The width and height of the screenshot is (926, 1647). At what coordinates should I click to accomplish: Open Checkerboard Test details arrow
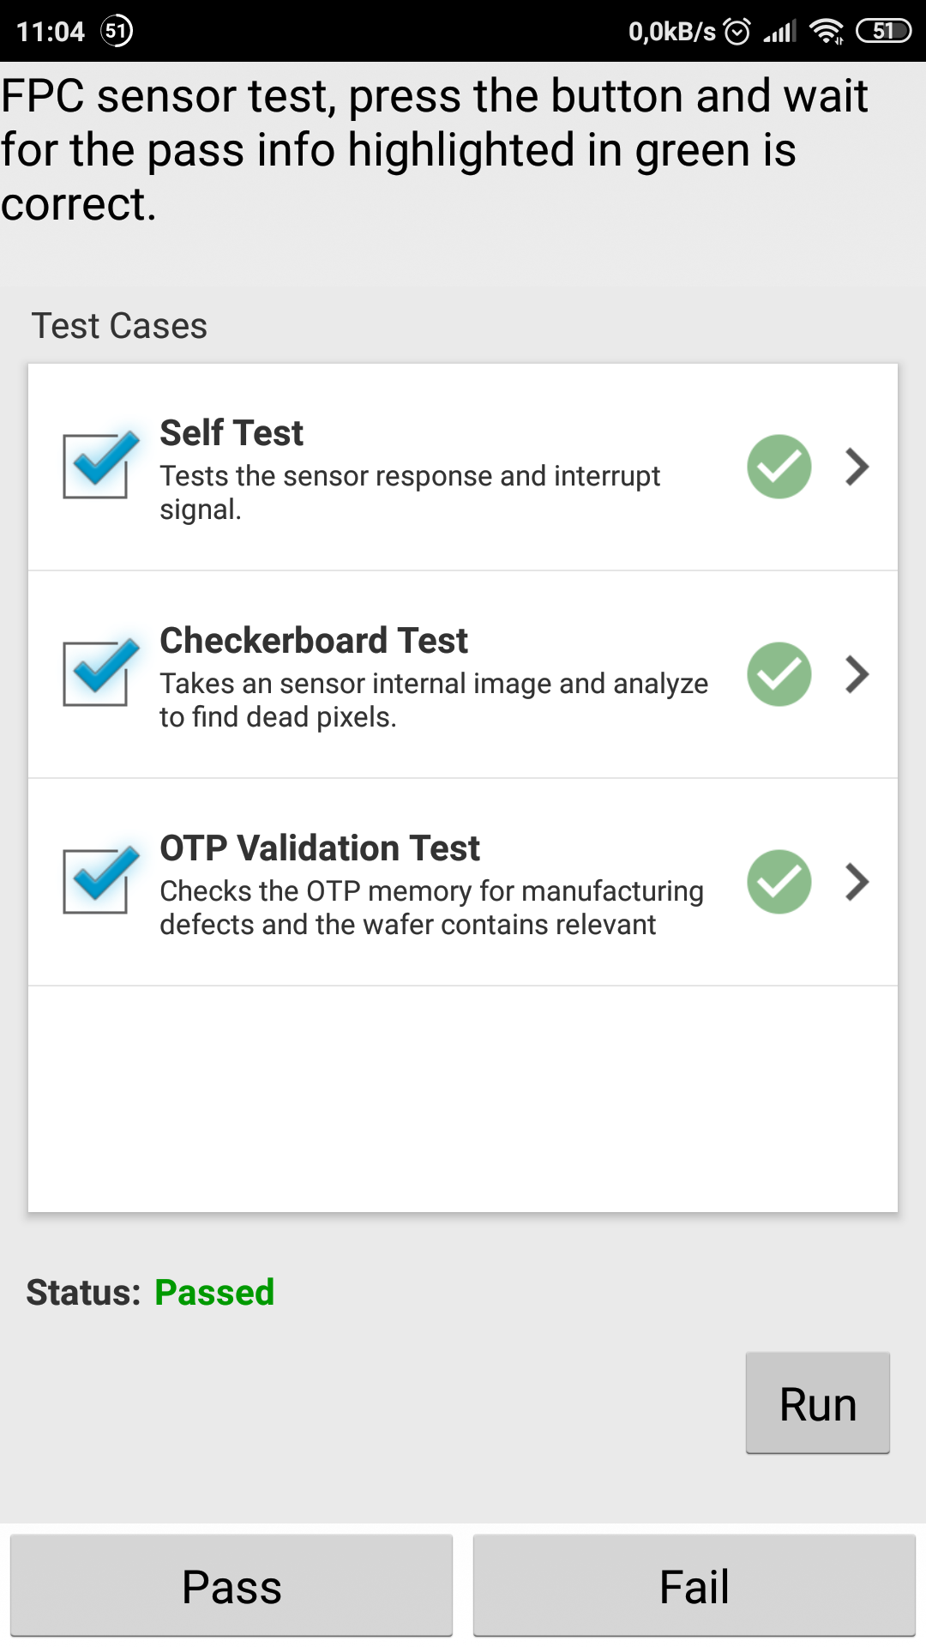pos(857,674)
